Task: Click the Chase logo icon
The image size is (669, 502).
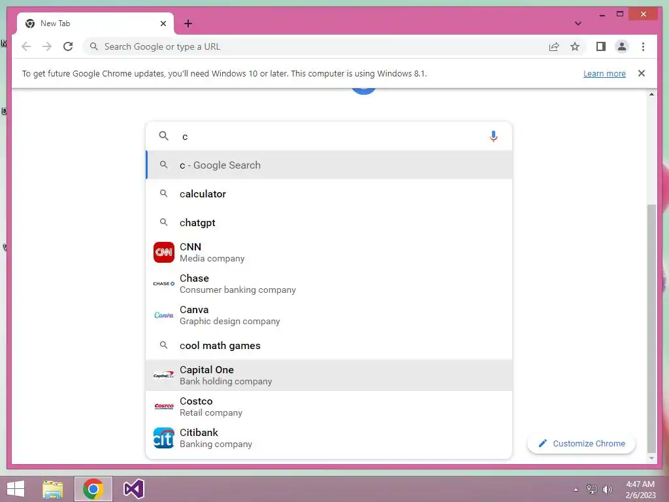Action: pyautogui.click(x=164, y=284)
